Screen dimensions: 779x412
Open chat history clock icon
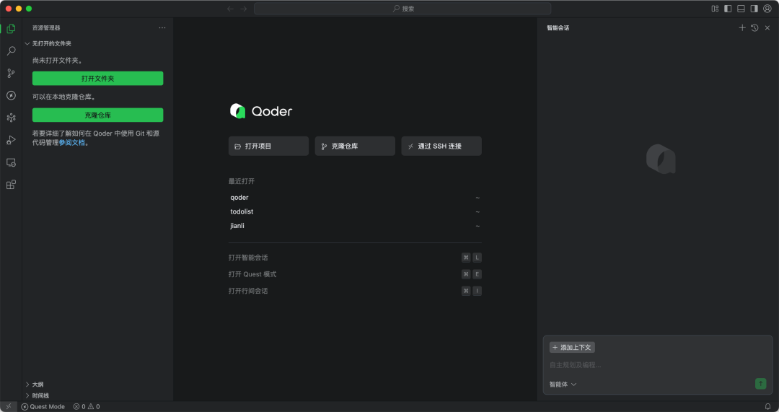pyautogui.click(x=754, y=28)
